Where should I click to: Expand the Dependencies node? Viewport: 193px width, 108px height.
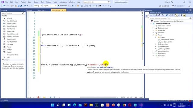[153, 28]
